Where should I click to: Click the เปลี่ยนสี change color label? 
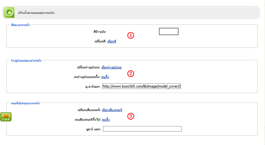(100, 41)
